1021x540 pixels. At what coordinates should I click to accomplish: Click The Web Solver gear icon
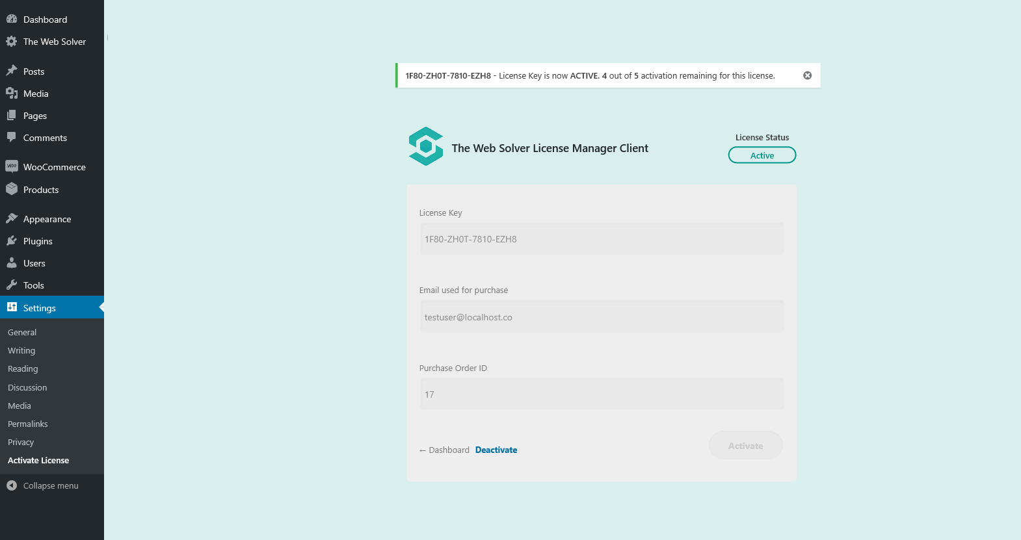(12, 41)
